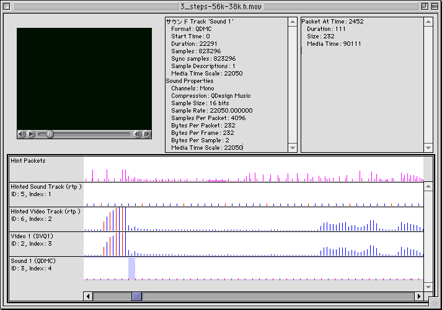442x310 pixels.
Task: Click 'Samples: 823296' line
Action: pyautogui.click(x=196, y=51)
